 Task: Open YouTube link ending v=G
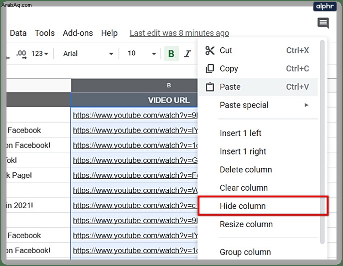pyautogui.click(x=135, y=160)
